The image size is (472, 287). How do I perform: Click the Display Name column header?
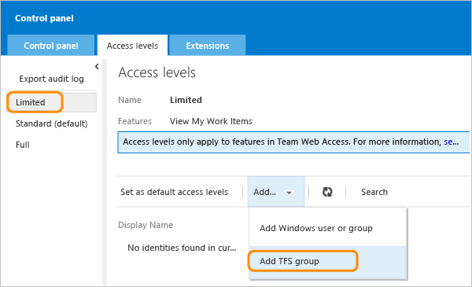pyautogui.click(x=146, y=225)
